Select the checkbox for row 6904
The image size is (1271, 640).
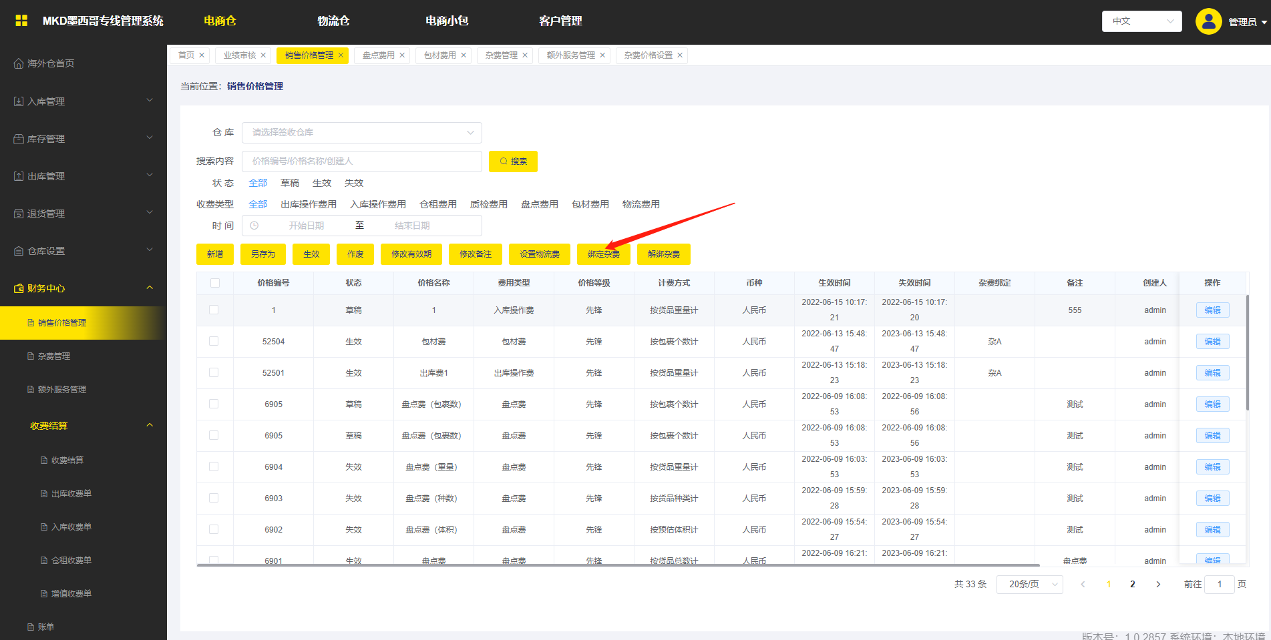(214, 466)
